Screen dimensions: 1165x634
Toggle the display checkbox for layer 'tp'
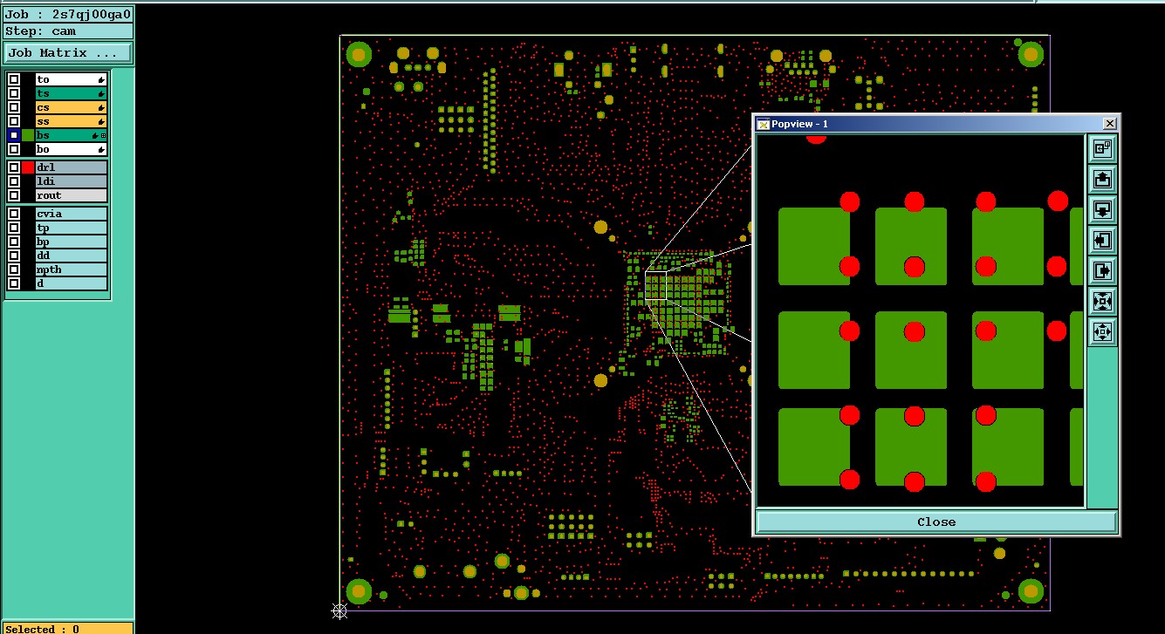[x=14, y=228]
